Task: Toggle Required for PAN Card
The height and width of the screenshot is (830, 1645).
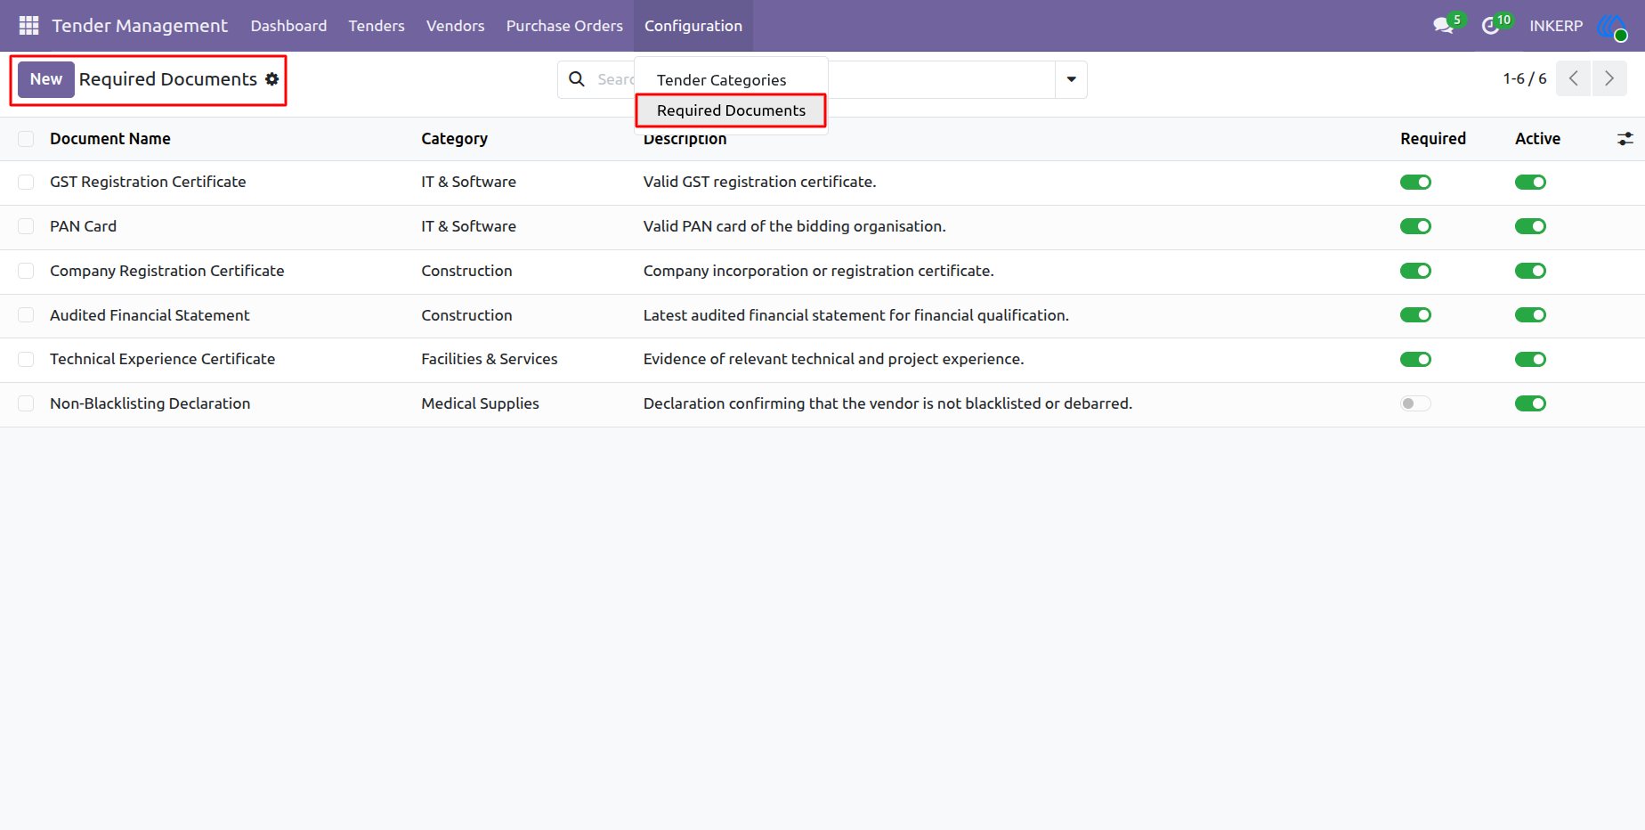Action: (x=1415, y=226)
